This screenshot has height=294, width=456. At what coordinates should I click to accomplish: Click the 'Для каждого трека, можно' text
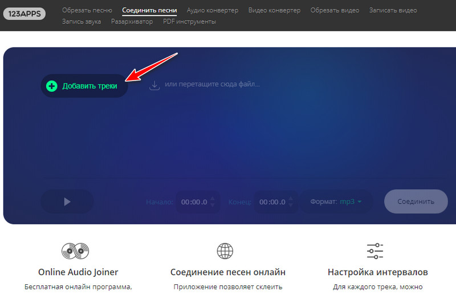coord(378,287)
